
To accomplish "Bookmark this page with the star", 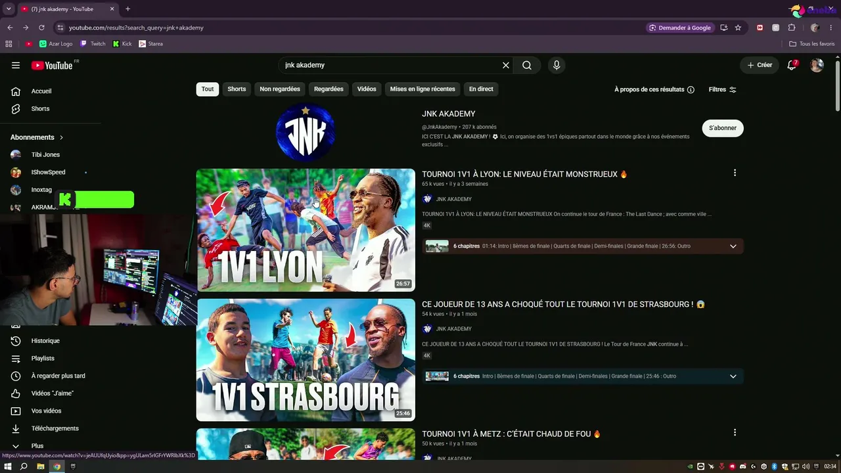I will 738,28.
